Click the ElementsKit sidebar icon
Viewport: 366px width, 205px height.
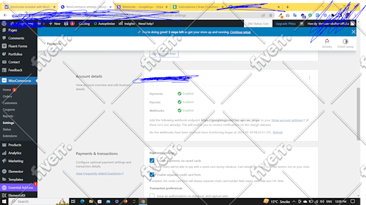[x=4, y=195]
